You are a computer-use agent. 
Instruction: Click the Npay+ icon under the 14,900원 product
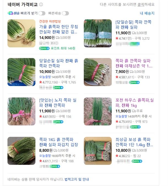click(x=44, y=48)
